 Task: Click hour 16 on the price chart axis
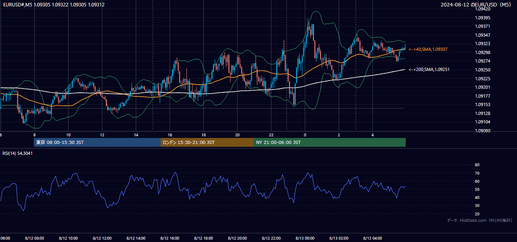tap(170, 135)
